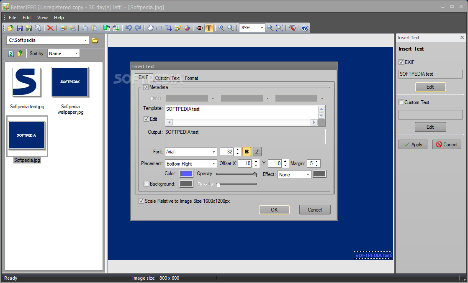Click the green refresh folder icon
This screenshot has width=468, height=283.
(11, 54)
